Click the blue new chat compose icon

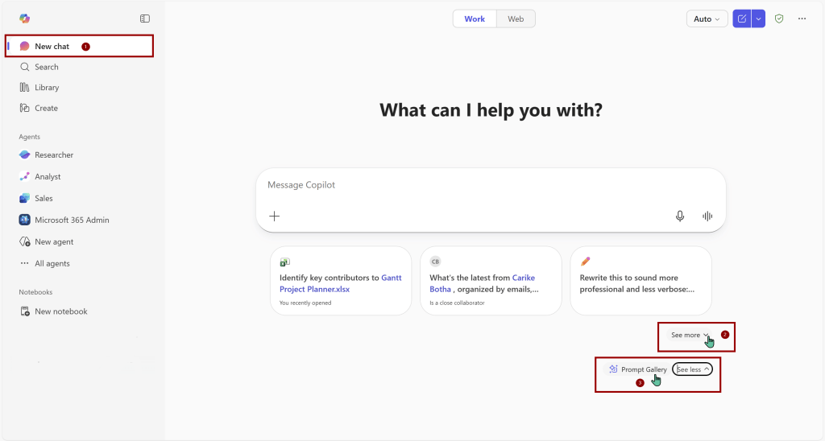click(741, 19)
